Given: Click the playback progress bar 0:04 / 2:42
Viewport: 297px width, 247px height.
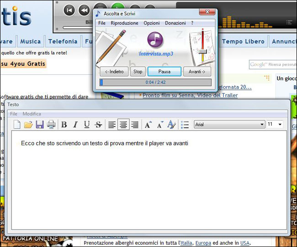Looking at the screenshot, I should (x=155, y=82).
